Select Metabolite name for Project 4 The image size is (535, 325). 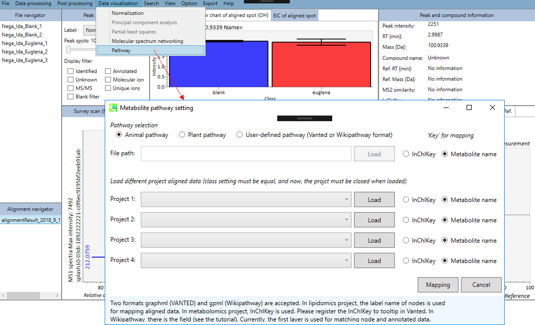(x=445, y=261)
